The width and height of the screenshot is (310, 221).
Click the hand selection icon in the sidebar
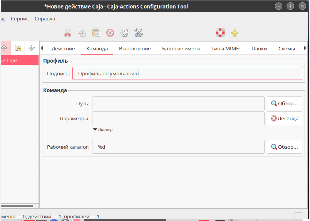18,48
